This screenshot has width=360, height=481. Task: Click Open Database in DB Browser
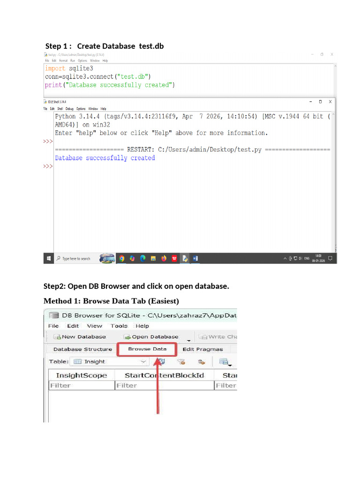[x=151, y=336]
